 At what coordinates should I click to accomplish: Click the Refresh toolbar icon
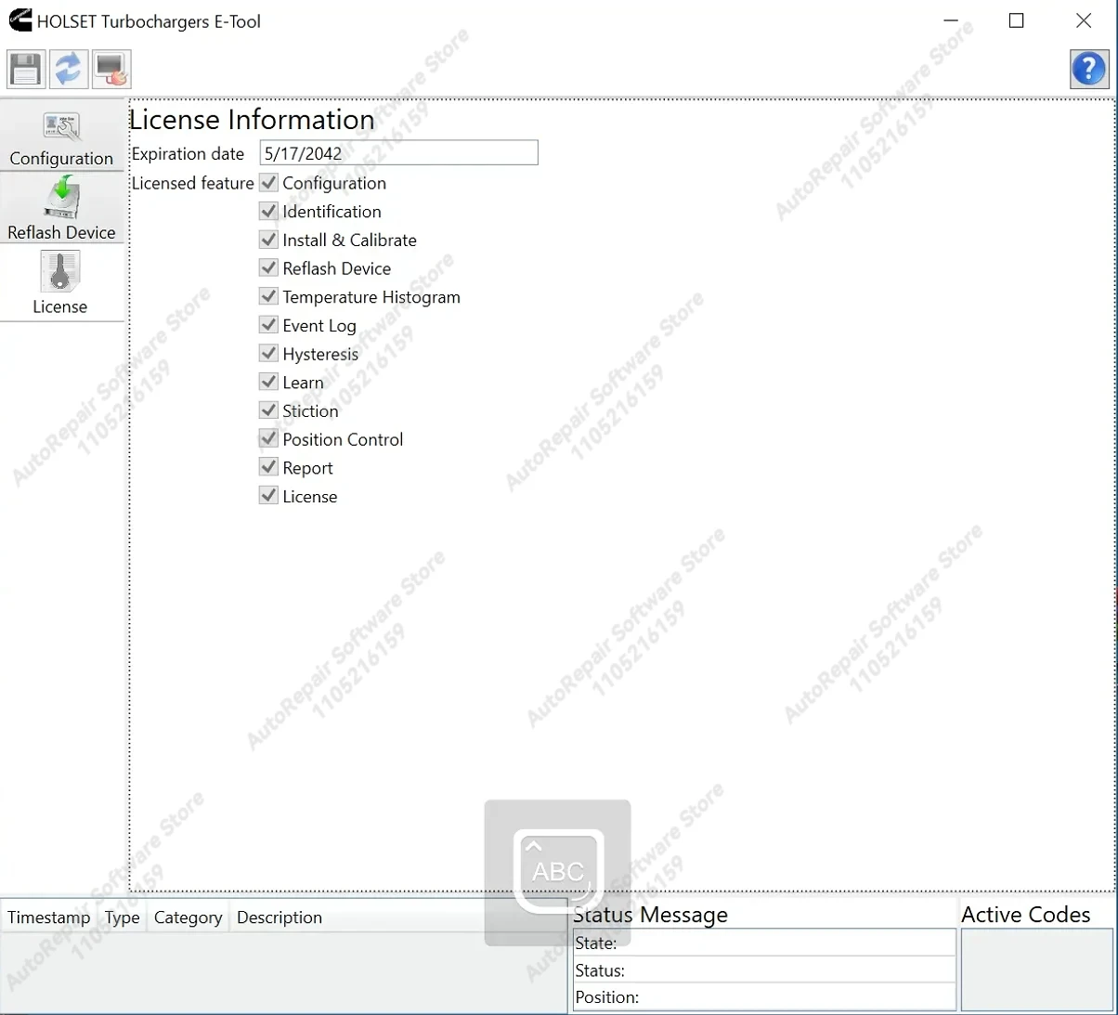pos(68,68)
